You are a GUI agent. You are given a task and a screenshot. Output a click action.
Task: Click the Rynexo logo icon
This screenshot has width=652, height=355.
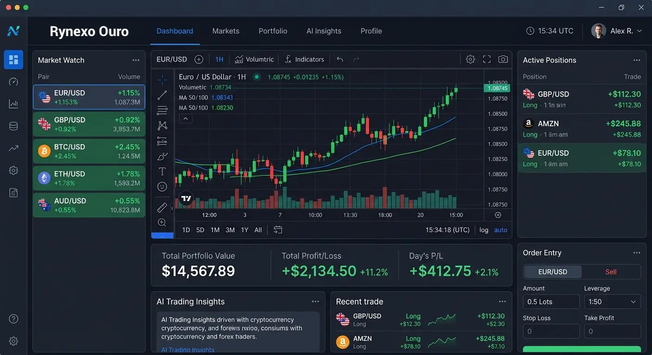13,31
